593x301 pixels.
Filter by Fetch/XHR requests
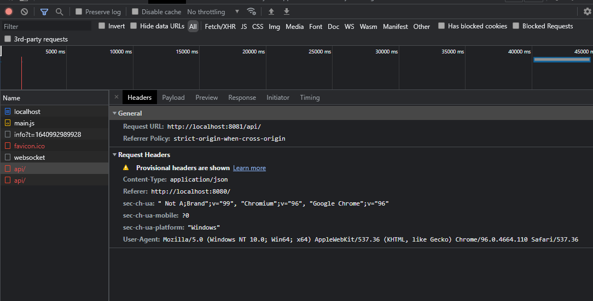point(220,26)
